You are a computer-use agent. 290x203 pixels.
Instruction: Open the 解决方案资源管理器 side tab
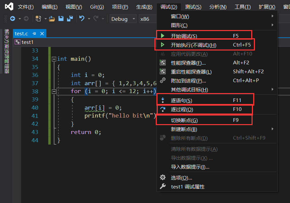[7, 51]
